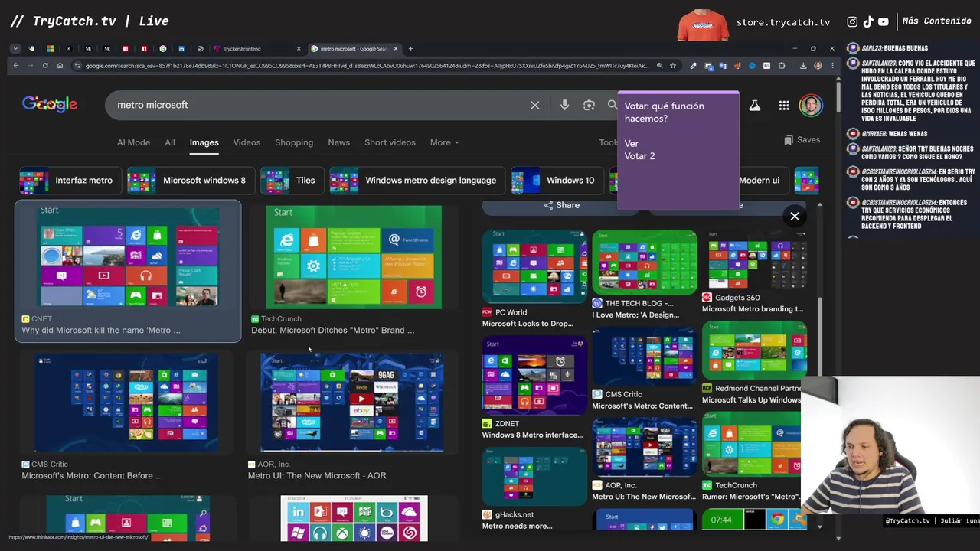The width and height of the screenshot is (980, 551).
Task: Open TechCrunch Debut, Microsoft Ditches Metro image
Action: pos(354,256)
